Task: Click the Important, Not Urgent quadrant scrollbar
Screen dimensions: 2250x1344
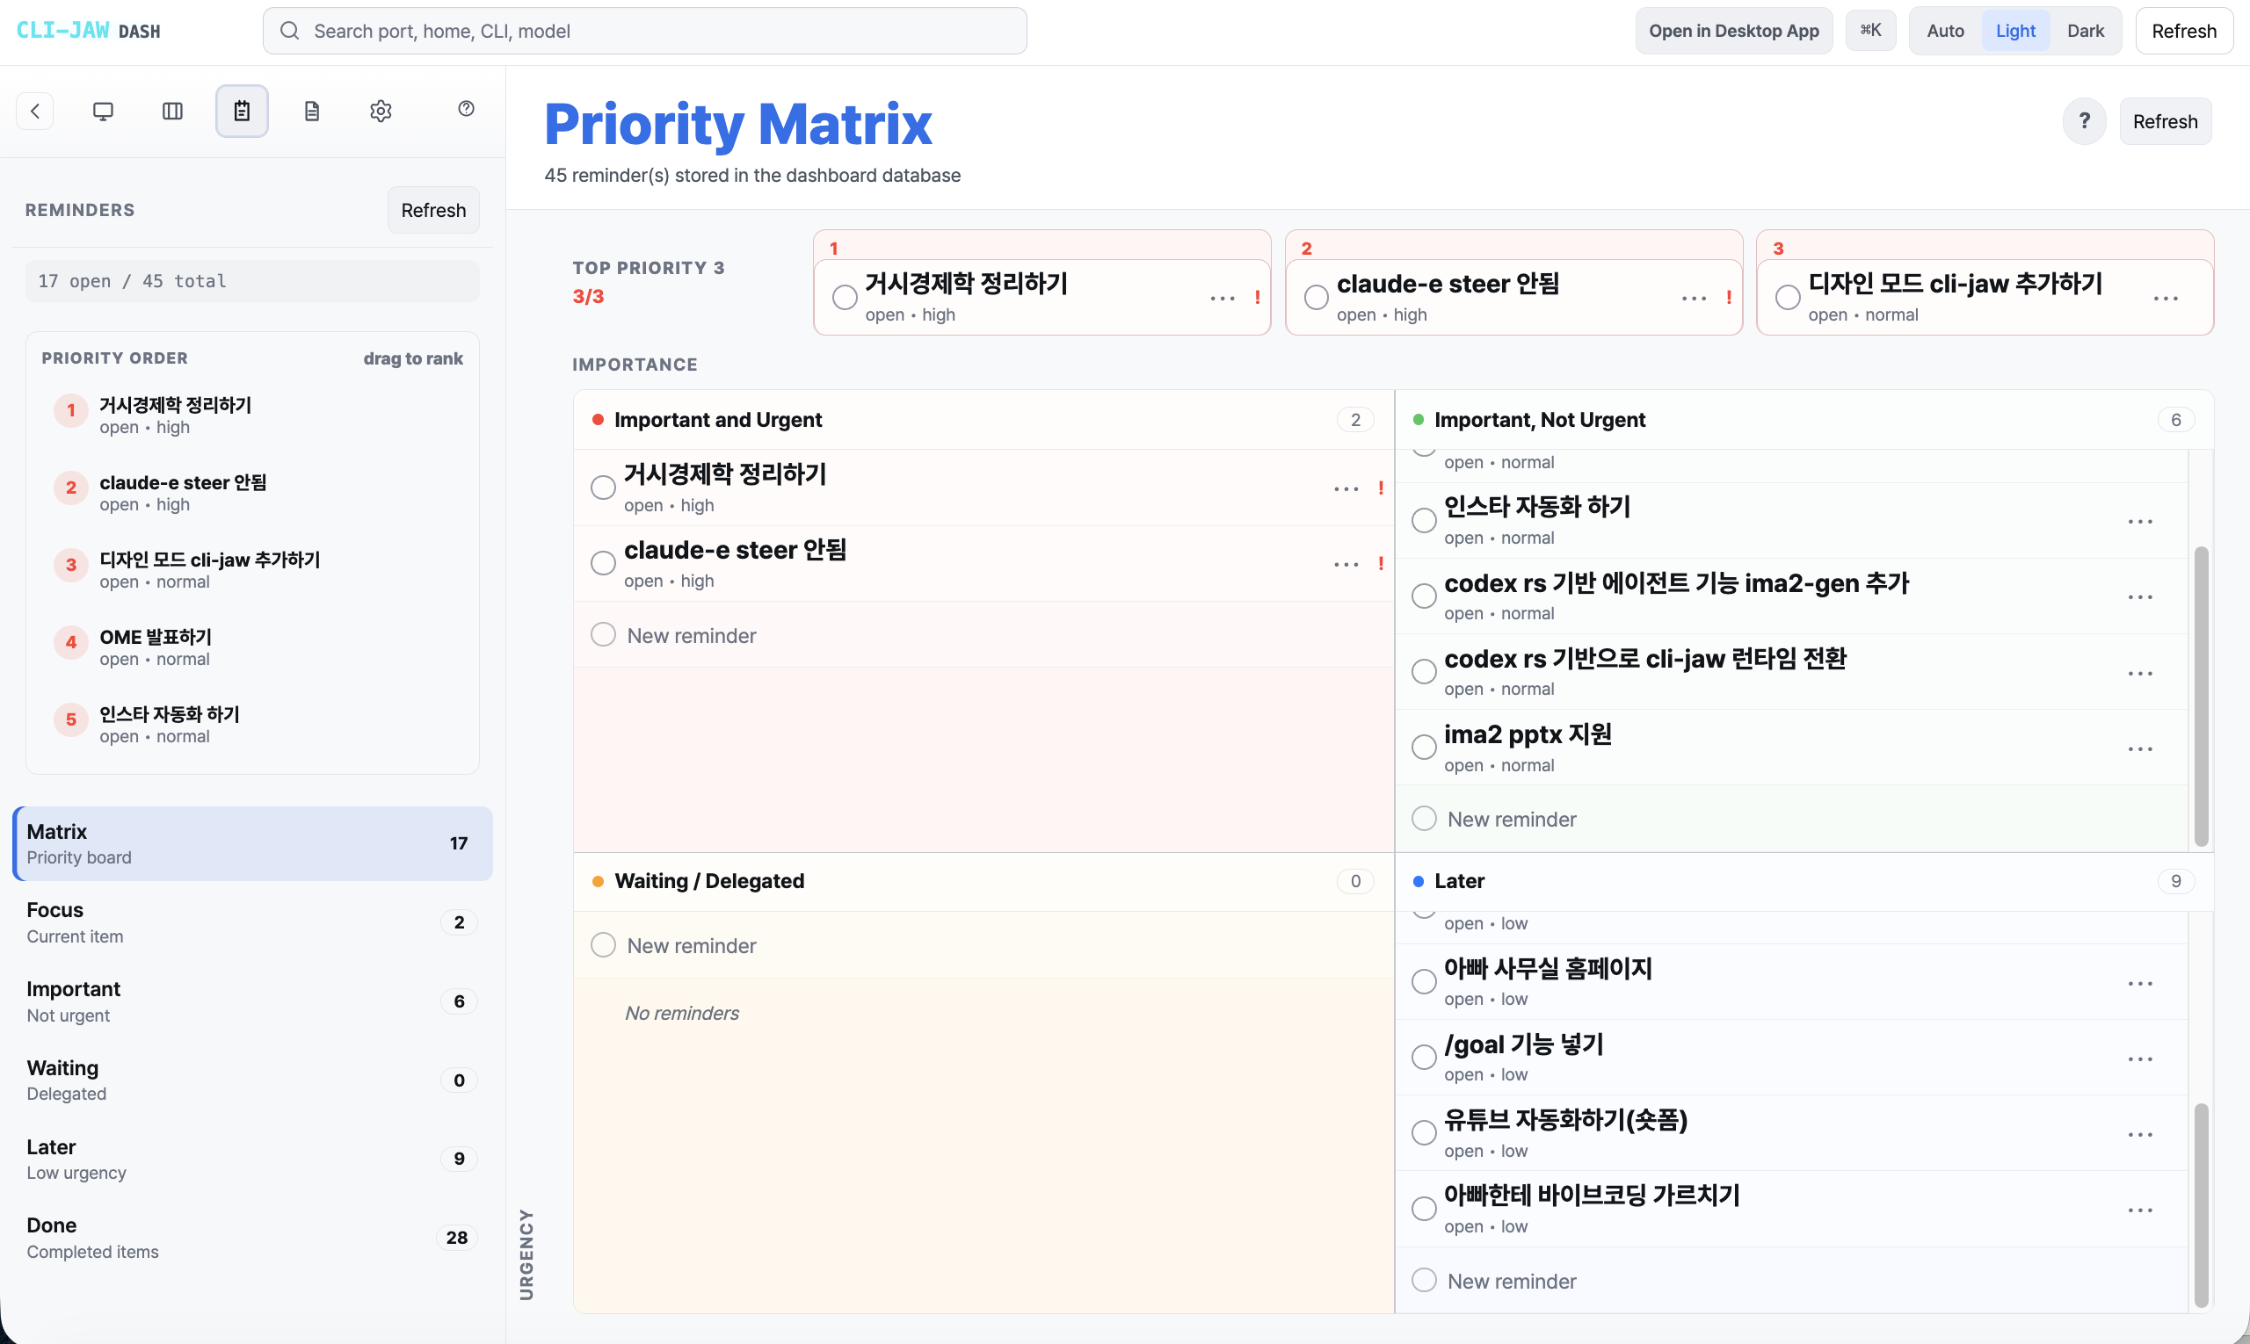Action: (2201, 696)
